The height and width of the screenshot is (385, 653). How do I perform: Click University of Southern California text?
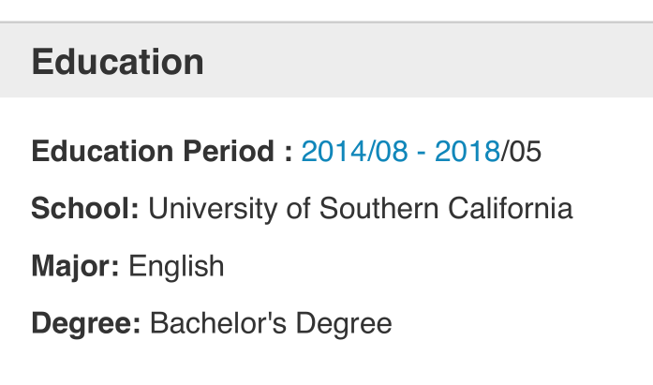point(361,208)
